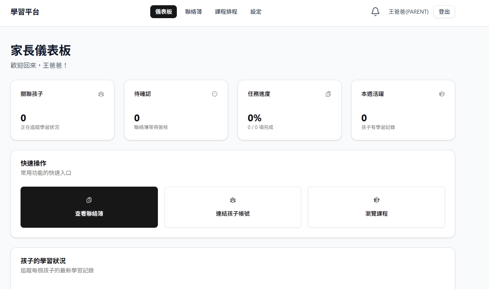Click the graduation cap icon above 瀏覽課程
This screenshot has height=289, width=489.
pyautogui.click(x=376, y=200)
